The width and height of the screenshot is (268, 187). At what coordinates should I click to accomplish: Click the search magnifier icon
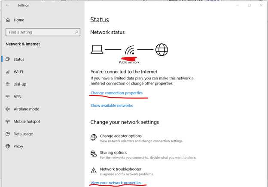76,32
